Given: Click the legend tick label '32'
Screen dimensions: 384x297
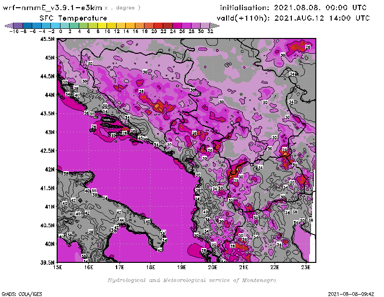Looking at the screenshot, I should [x=210, y=31].
